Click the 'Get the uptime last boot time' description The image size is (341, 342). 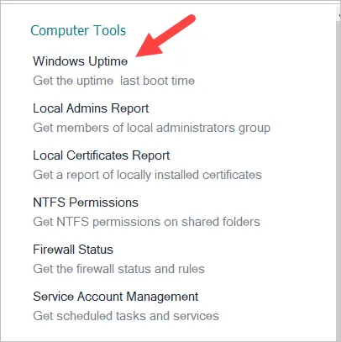pos(113,81)
